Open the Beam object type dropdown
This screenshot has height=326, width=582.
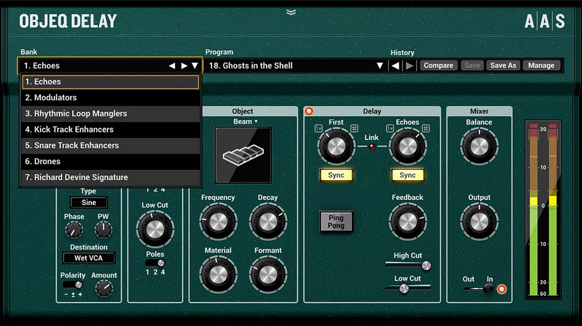click(245, 121)
